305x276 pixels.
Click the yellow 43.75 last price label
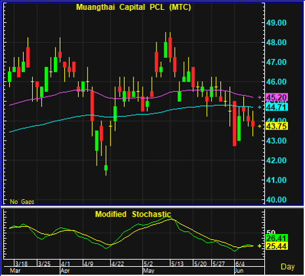(277, 126)
